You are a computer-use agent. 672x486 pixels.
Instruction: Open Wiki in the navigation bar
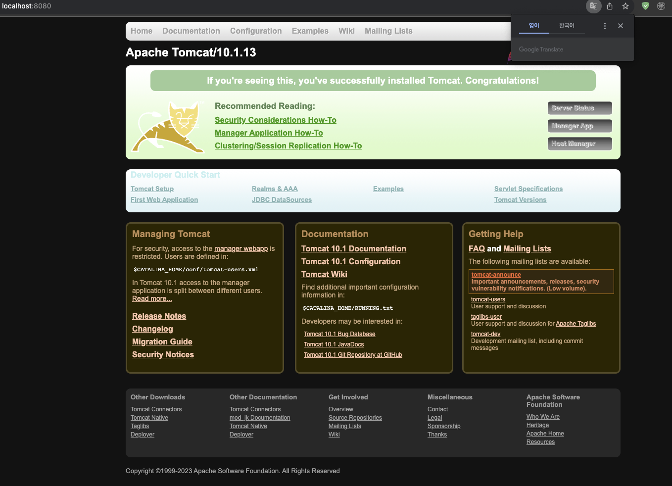(346, 31)
